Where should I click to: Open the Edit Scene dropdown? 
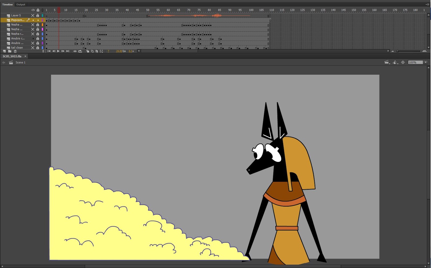coord(387,62)
